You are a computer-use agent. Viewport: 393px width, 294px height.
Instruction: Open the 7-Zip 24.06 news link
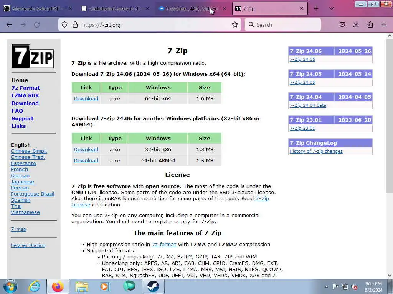[x=302, y=59]
